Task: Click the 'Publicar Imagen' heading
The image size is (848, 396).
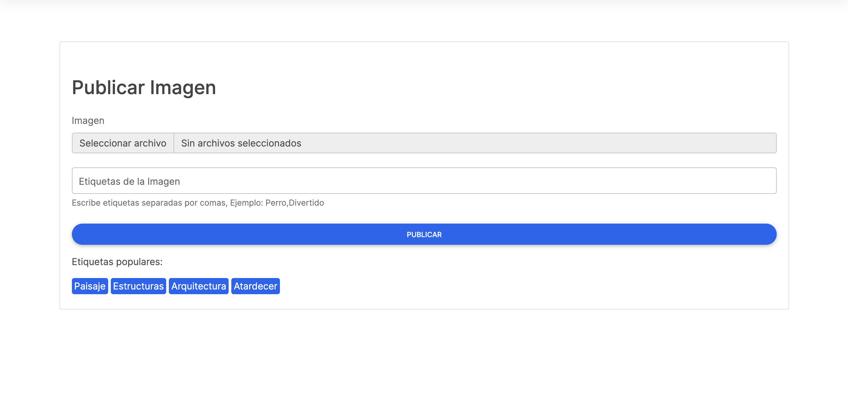Action: [x=144, y=88]
